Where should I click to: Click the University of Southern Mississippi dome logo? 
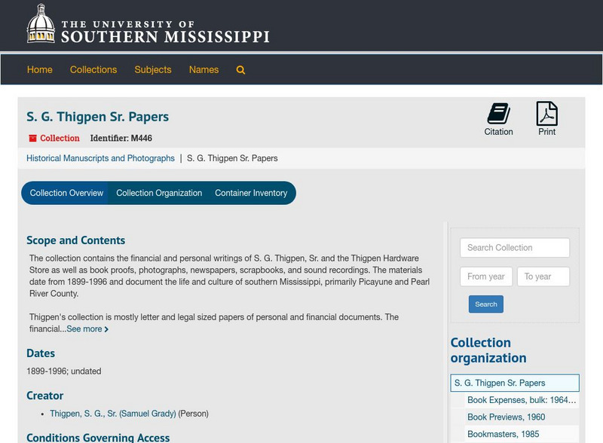(41, 23)
